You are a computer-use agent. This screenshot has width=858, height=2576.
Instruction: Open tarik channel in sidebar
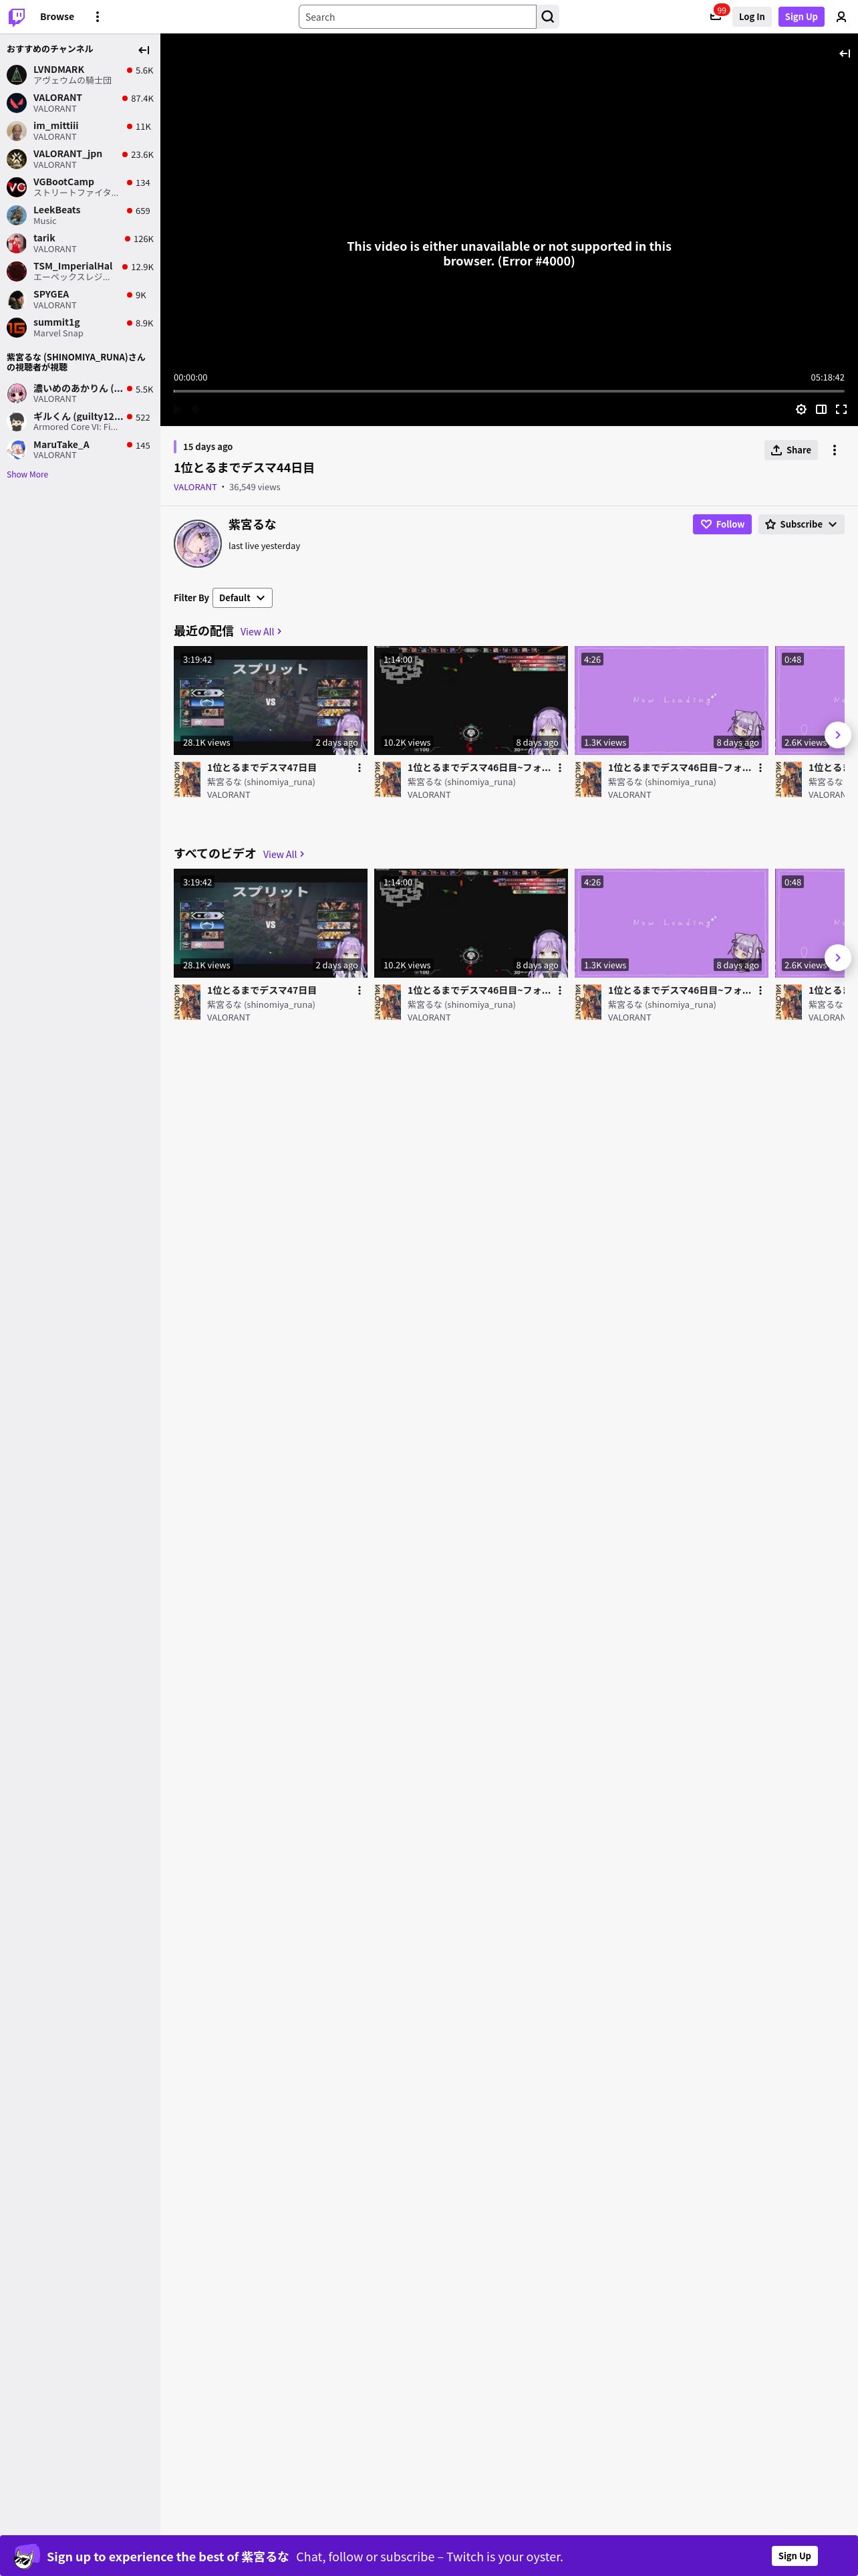[x=80, y=243]
